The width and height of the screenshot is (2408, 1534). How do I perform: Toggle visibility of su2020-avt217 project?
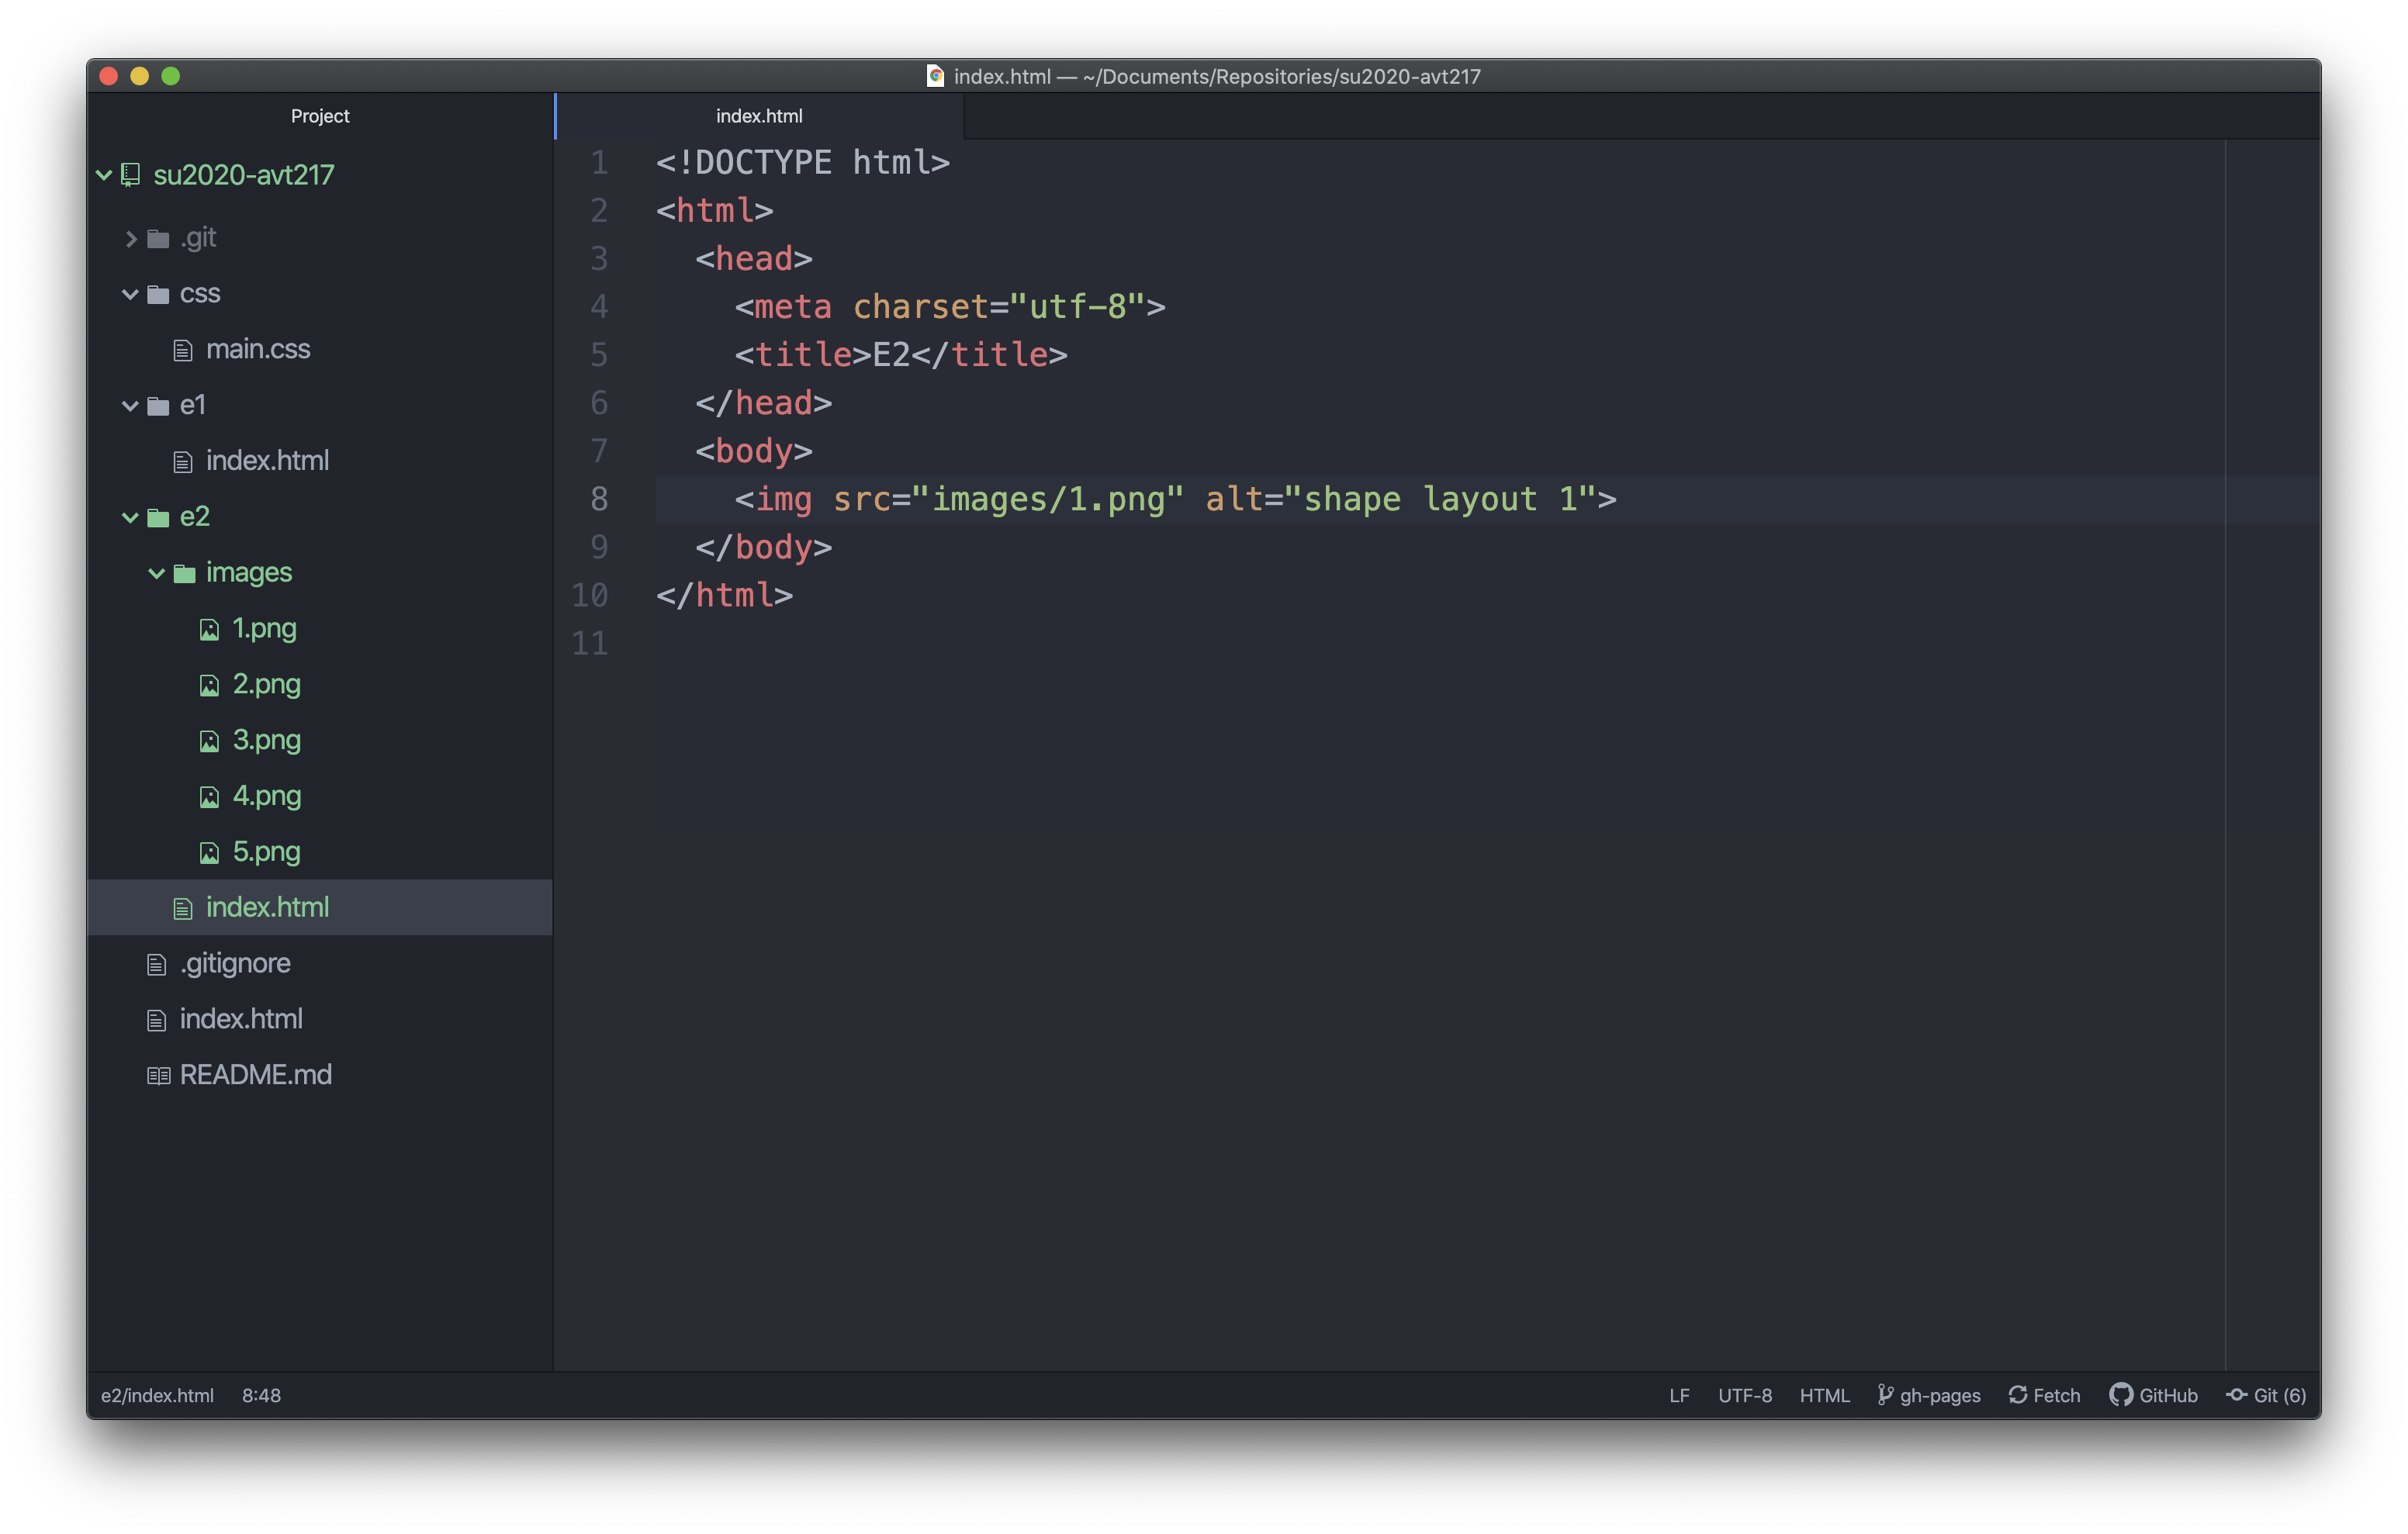click(109, 174)
